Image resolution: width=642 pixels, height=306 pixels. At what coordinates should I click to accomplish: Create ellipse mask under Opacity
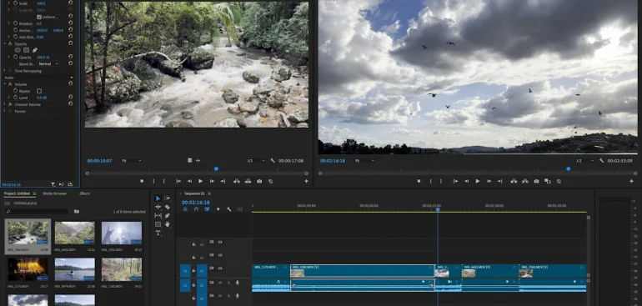tap(18, 50)
